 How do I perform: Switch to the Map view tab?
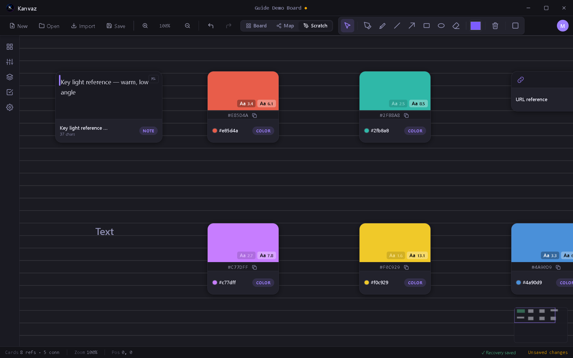(285, 26)
